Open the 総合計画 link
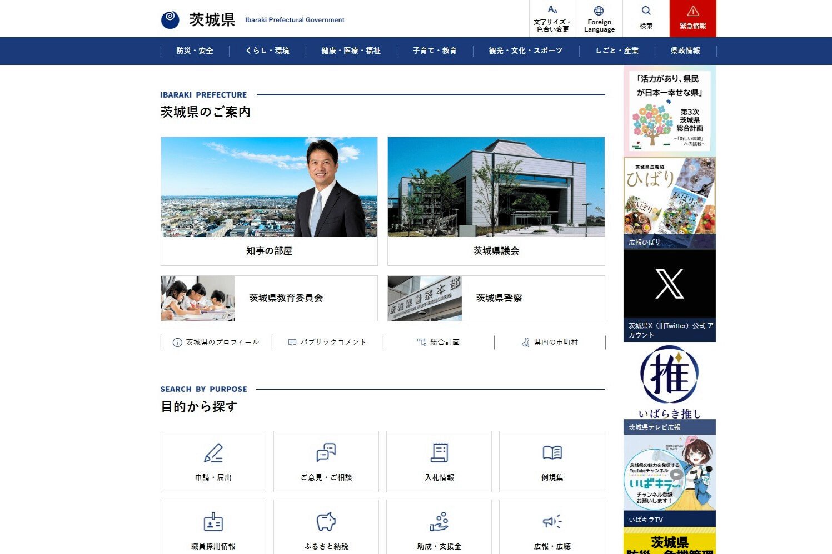 tap(445, 343)
